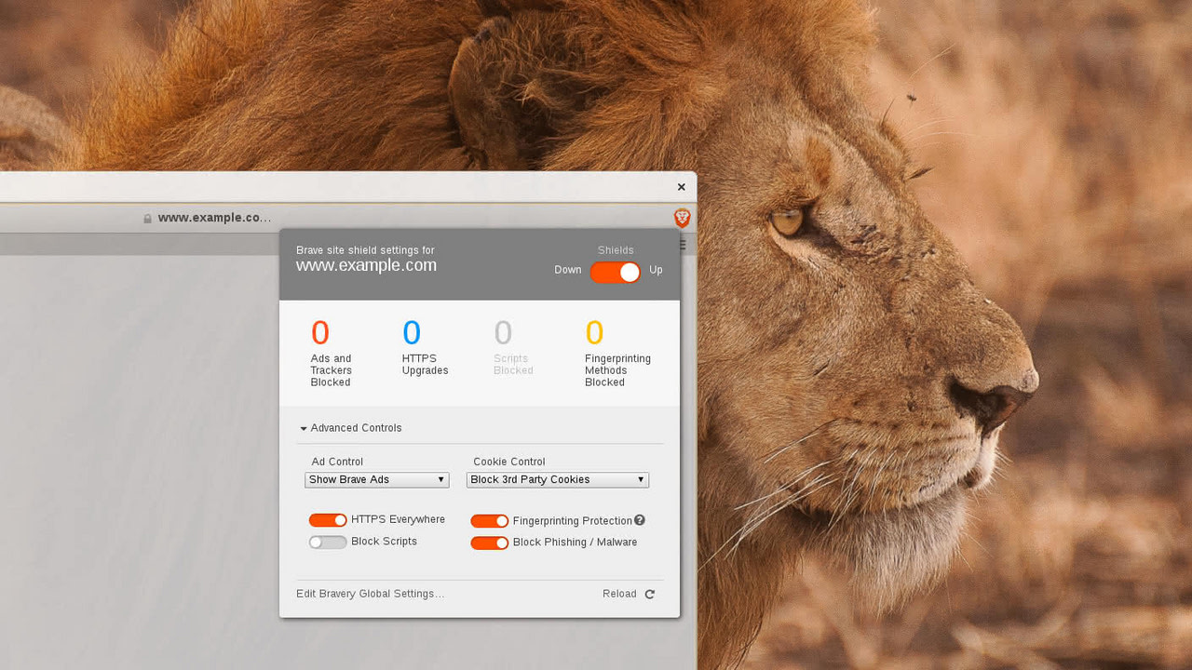
Task: Click the padlock icon in the address bar
Action: [x=146, y=217]
